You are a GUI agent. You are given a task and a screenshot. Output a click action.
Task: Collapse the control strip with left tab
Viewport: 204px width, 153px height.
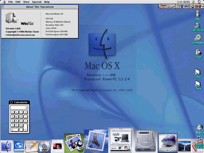[159, 6]
